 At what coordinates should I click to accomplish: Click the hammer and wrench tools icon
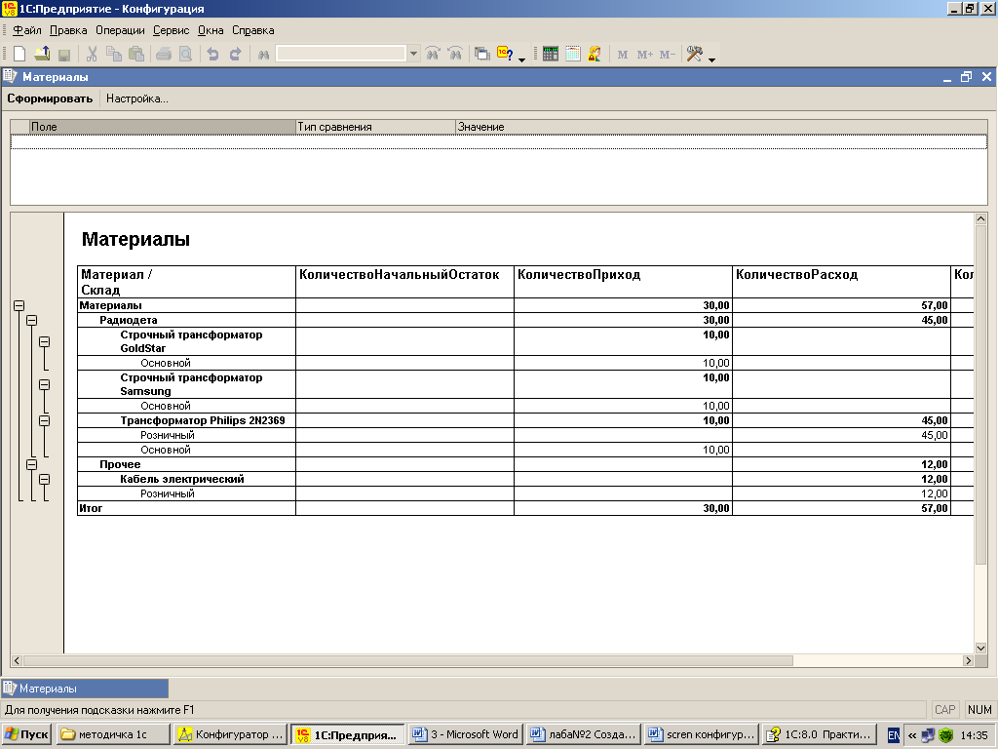point(694,55)
